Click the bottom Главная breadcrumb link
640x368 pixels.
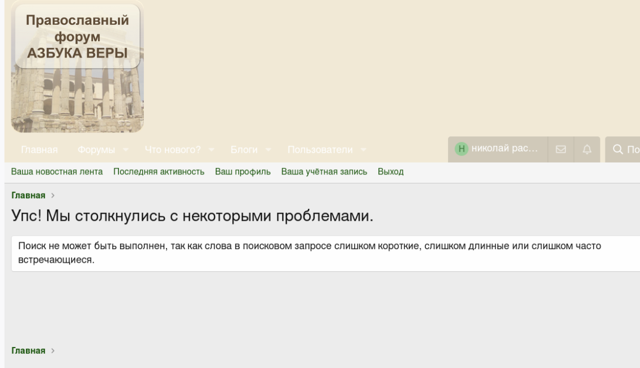coord(28,351)
